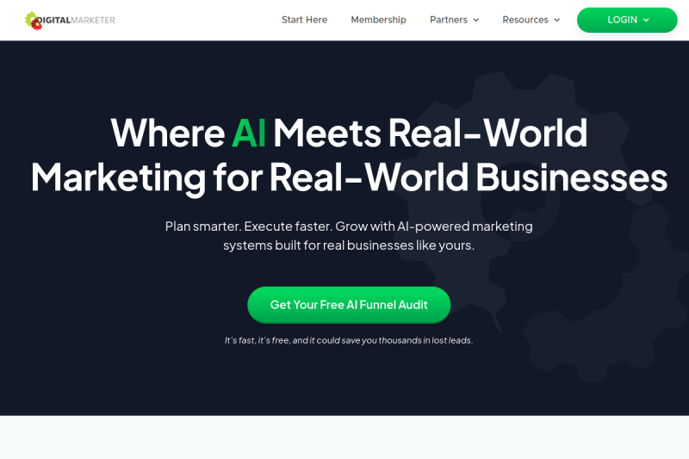Click the DIGITALMARKETER logo wordmark
The height and width of the screenshot is (459, 689).
click(x=76, y=20)
